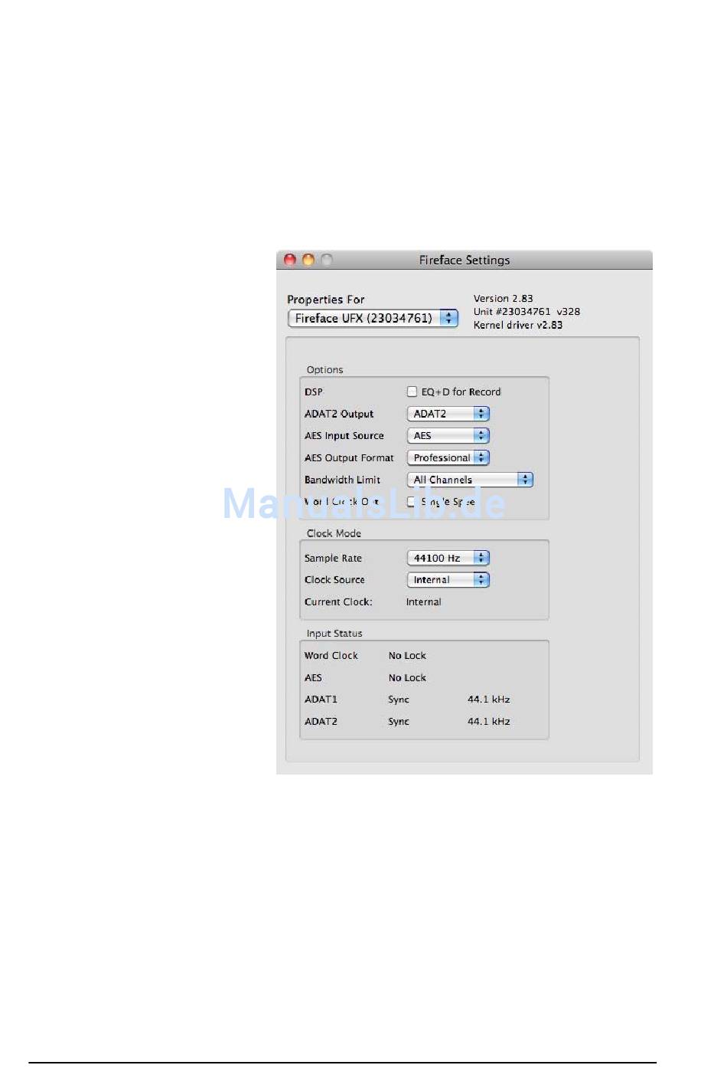Open AES Output Format Professional dropdown
Image resolution: width=727 pixels, height=1088 pixels.
click(448, 457)
